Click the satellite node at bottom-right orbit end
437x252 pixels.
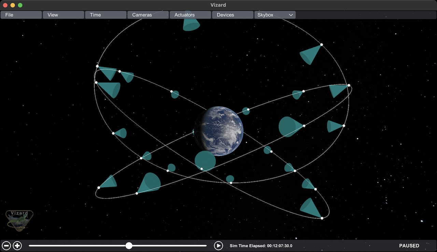322,218
